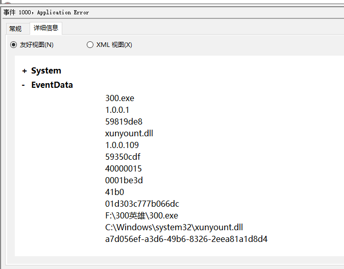Image resolution: width=344 pixels, height=269 pixels.
Task: Click the first xunyount.dll module name
Action: pos(129,133)
